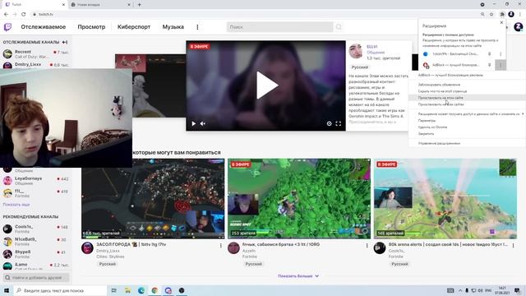Pin the VPN extension to toolbar
Screen dimensions: 526x296
pyautogui.click(x=490, y=53)
